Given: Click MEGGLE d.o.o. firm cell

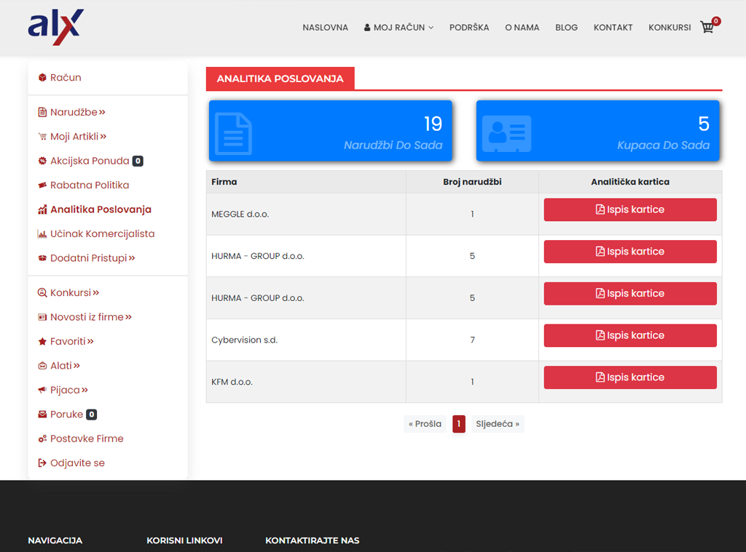Looking at the screenshot, I should (x=306, y=215).
